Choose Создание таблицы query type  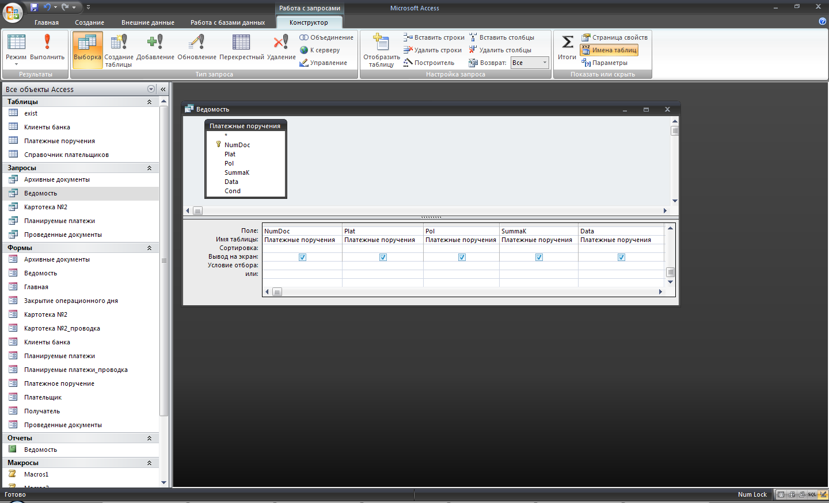[119, 51]
